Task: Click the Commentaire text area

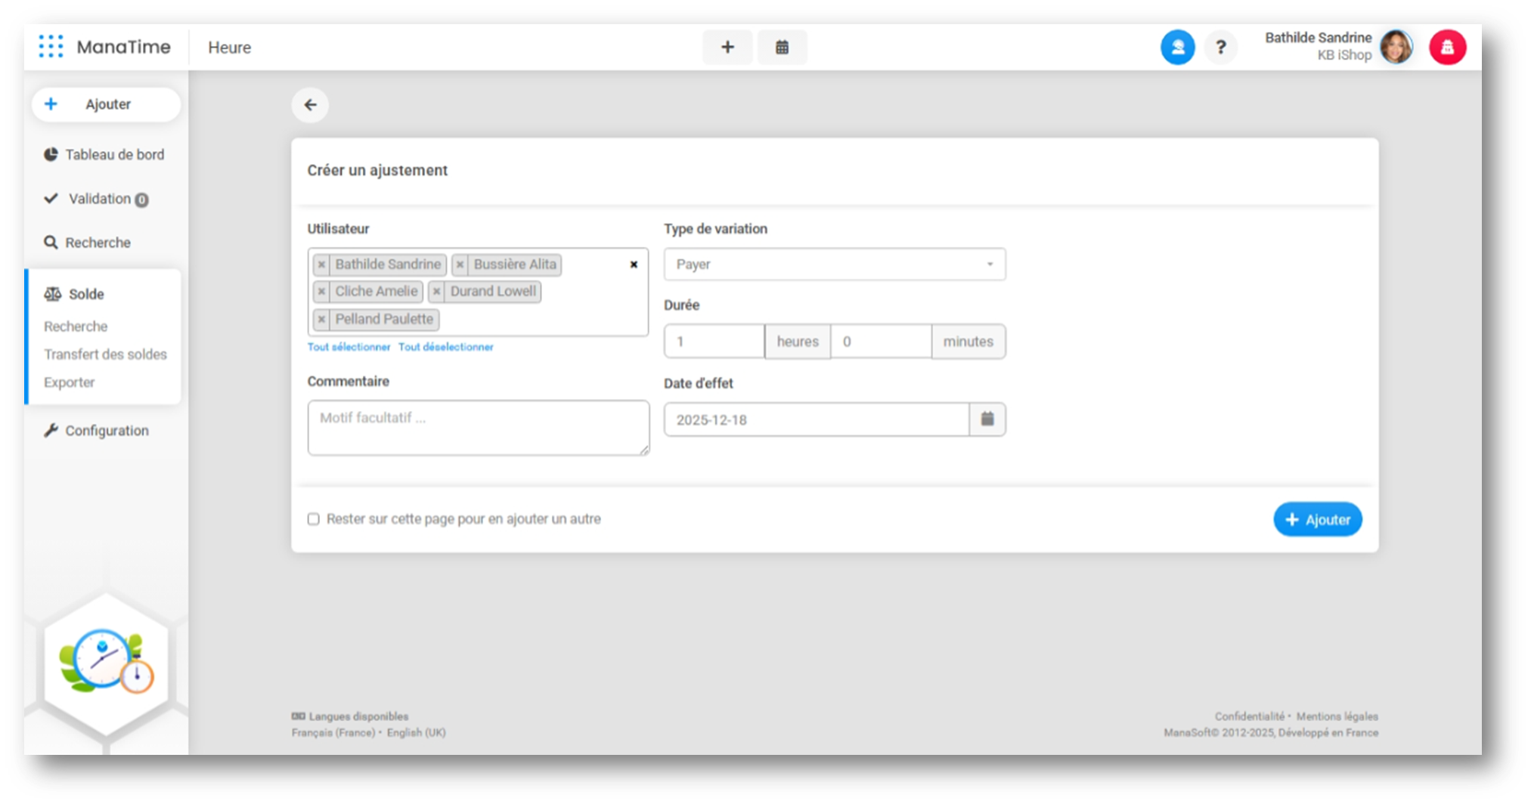Action: pos(478,428)
